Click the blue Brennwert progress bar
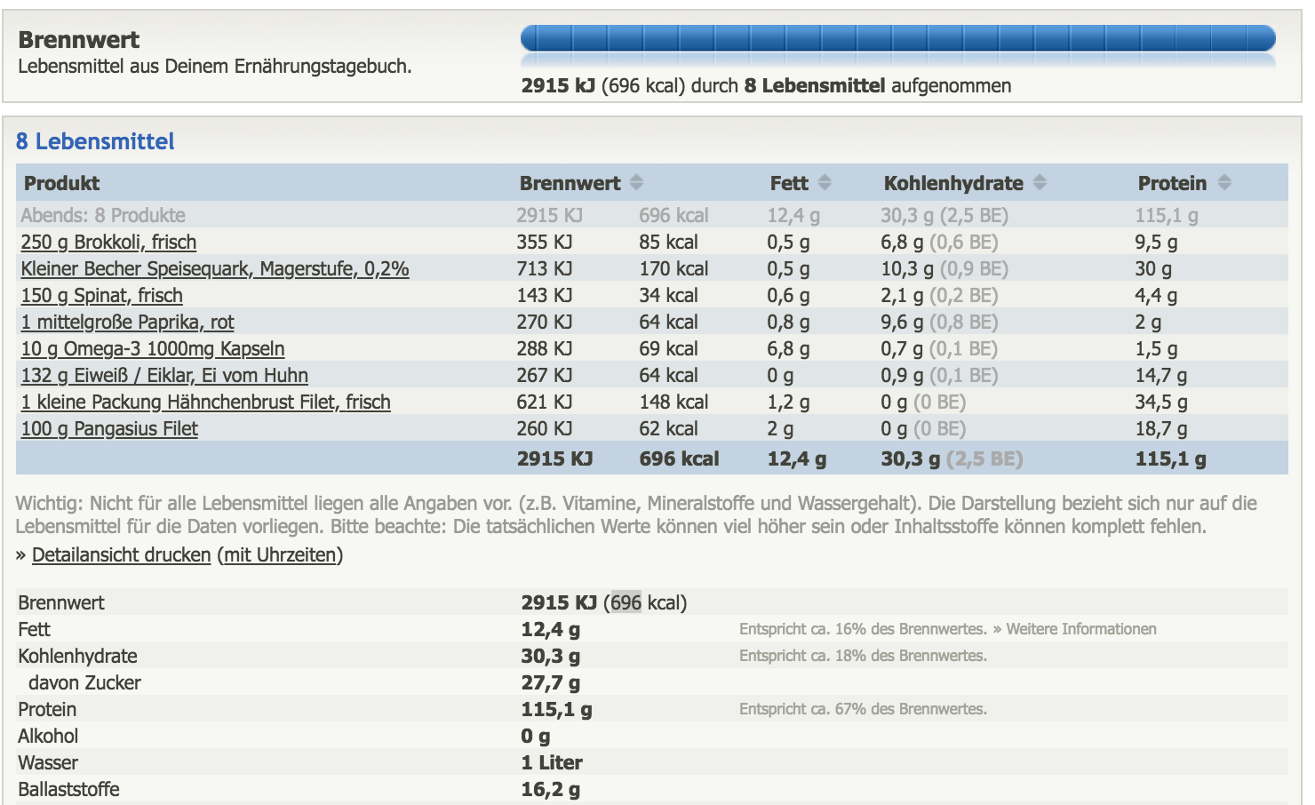The width and height of the screenshot is (1315, 805). pos(897,38)
